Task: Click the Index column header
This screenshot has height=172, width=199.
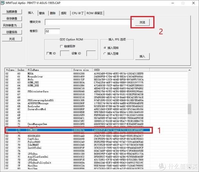Action: [x=21, y=70]
